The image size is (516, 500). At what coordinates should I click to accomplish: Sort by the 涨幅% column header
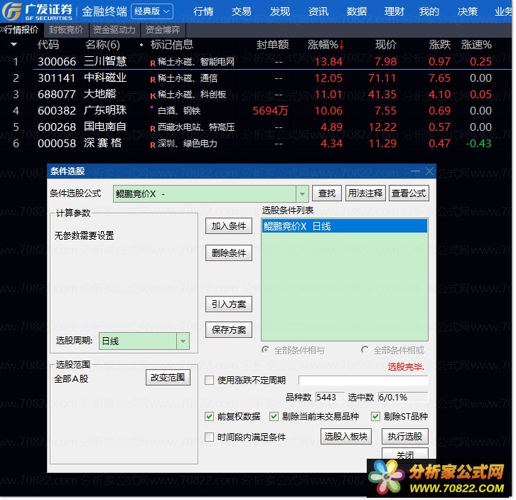click(x=323, y=45)
